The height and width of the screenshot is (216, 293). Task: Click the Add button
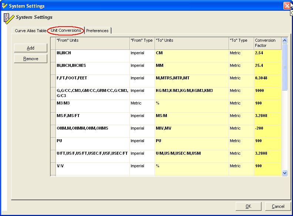coord(31,48)
